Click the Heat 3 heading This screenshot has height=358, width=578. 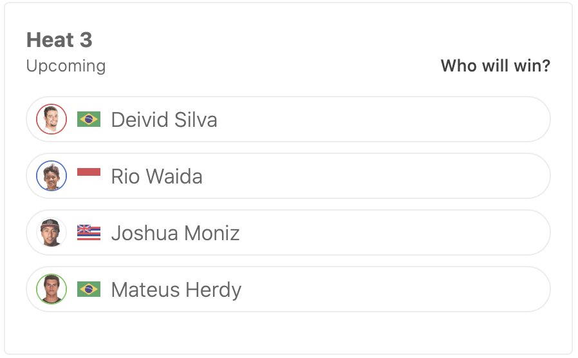point(59,40)
